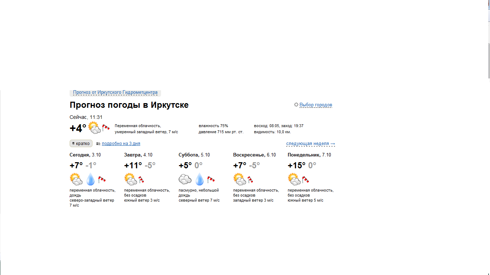Click Завтра wind sock icon
The width and height of the screenshot is (490, 275).
point(141,179)
